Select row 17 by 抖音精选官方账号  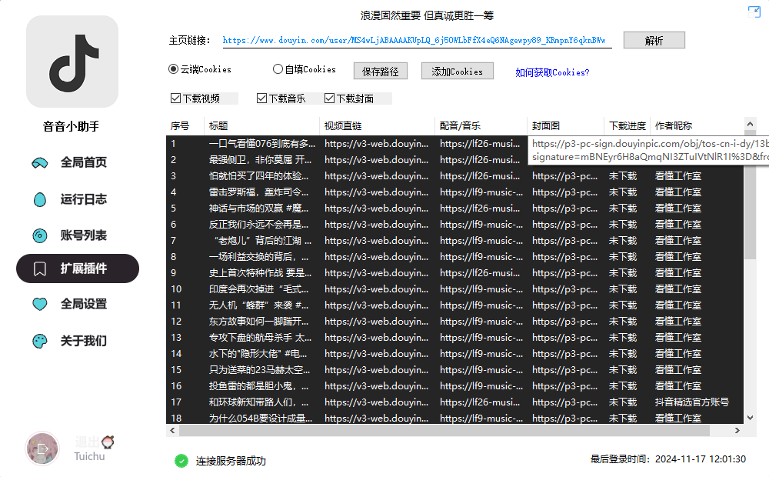(384, 402)
